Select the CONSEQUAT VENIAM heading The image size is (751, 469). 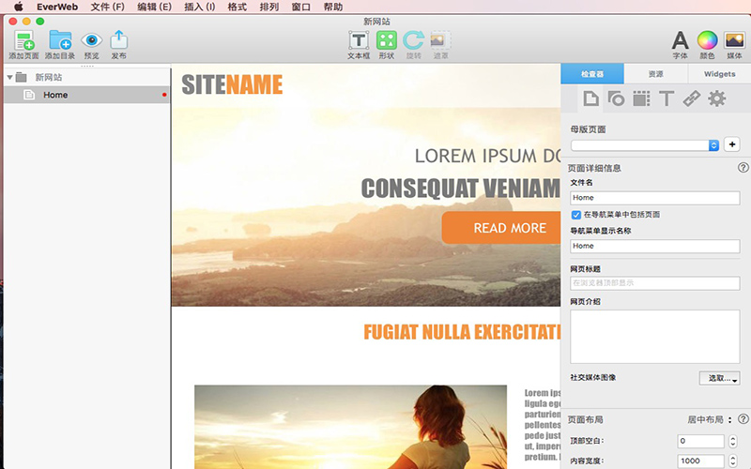click(461, 189)
